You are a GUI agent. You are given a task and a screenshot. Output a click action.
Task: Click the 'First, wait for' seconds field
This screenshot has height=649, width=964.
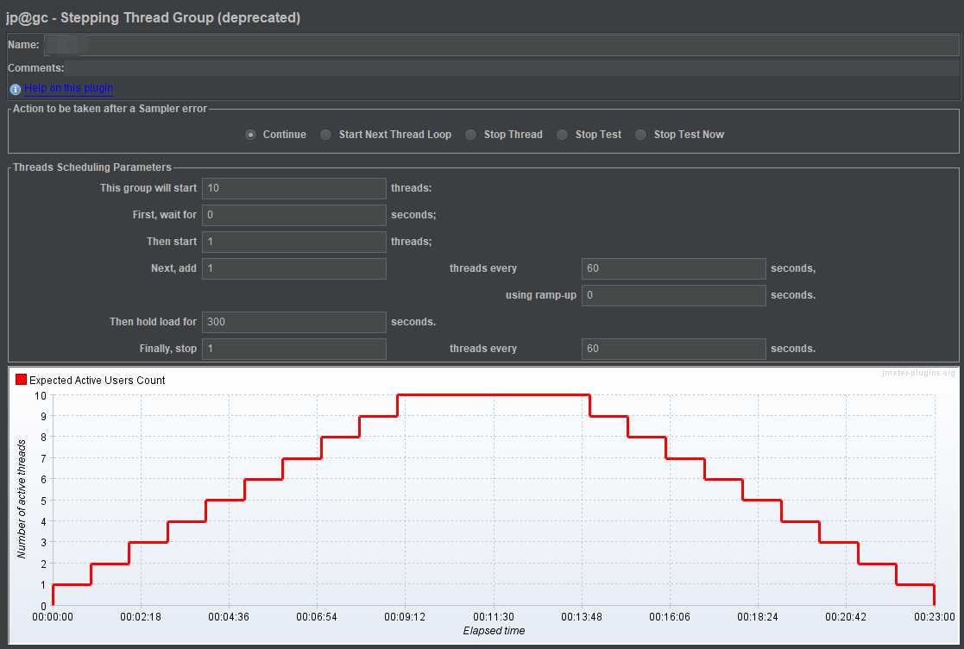(294, 215)
